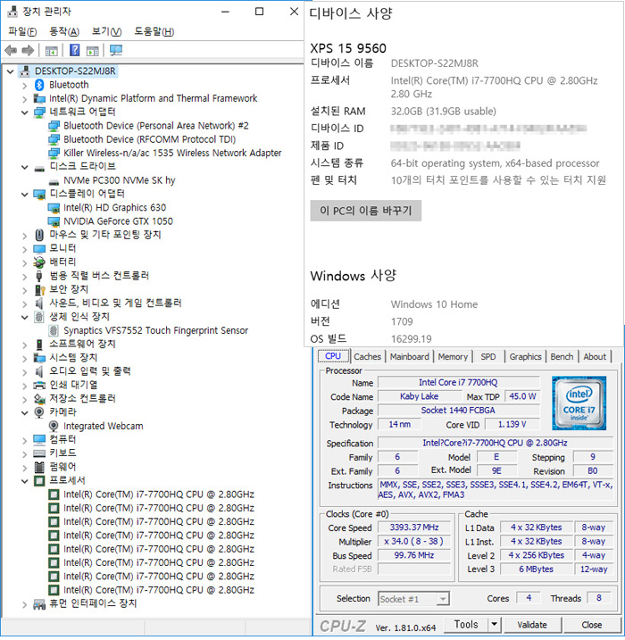The height and width of the screenshot is (640, 625).
Task: Click the Windows 10 Home edition text
Action: (x=434, y=304)
